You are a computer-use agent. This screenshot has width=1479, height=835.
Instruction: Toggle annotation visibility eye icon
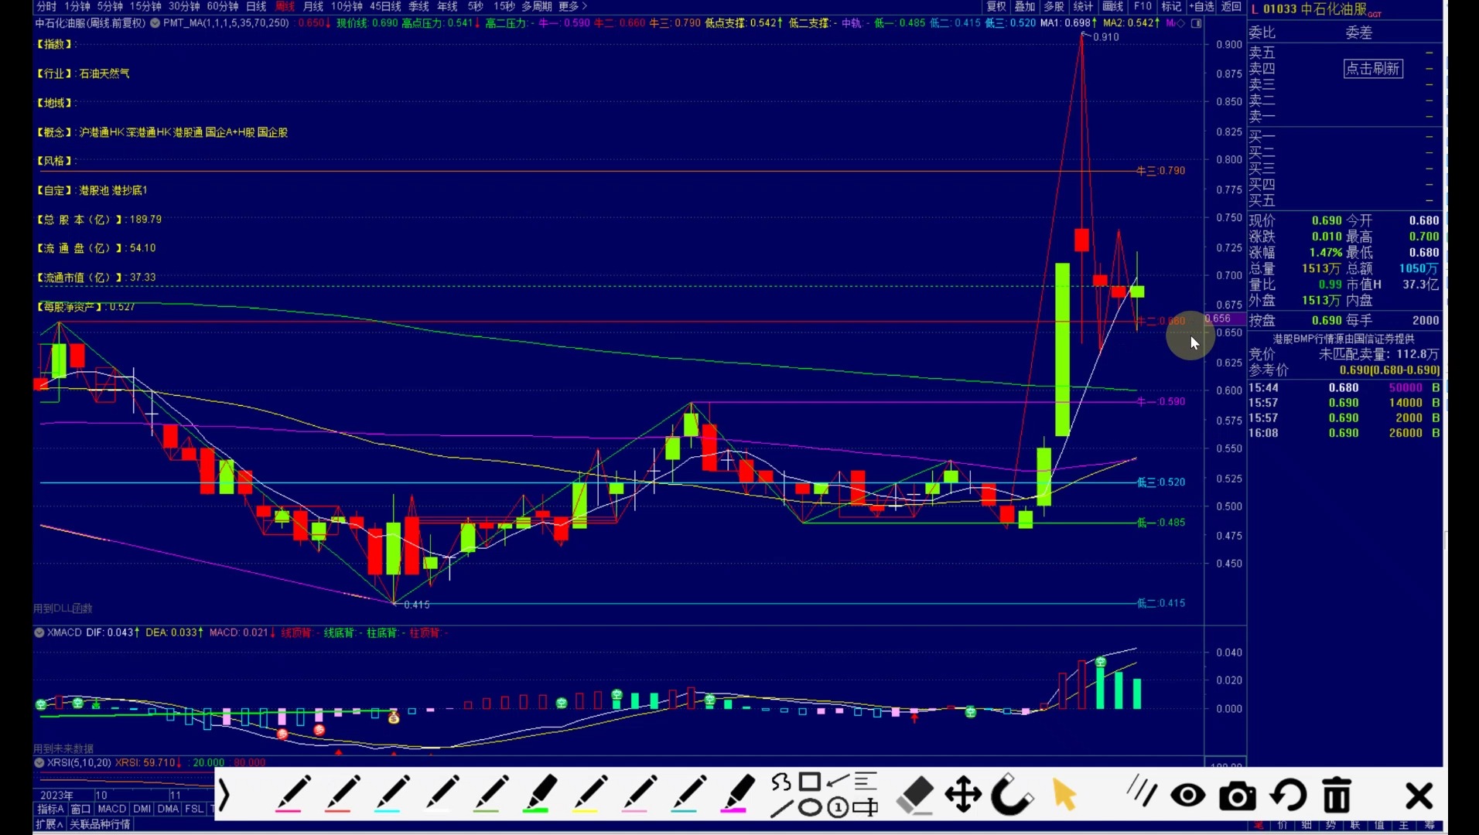(1188, 795)
